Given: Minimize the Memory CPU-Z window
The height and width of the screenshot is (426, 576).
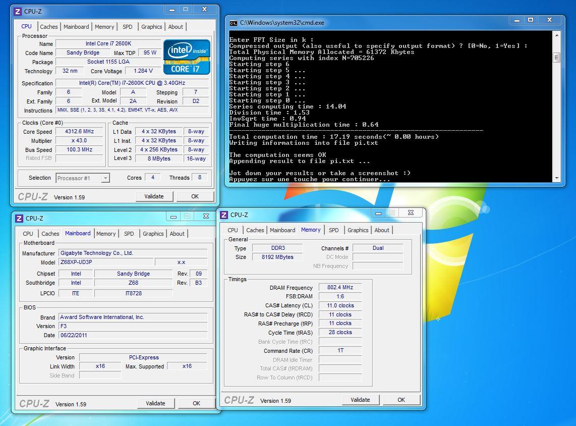Looking at the screenshot, I should [378, 213].
